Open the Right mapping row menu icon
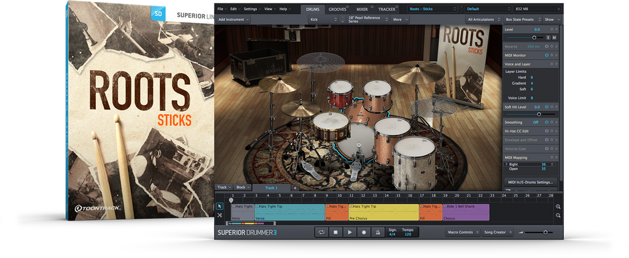 552,164
